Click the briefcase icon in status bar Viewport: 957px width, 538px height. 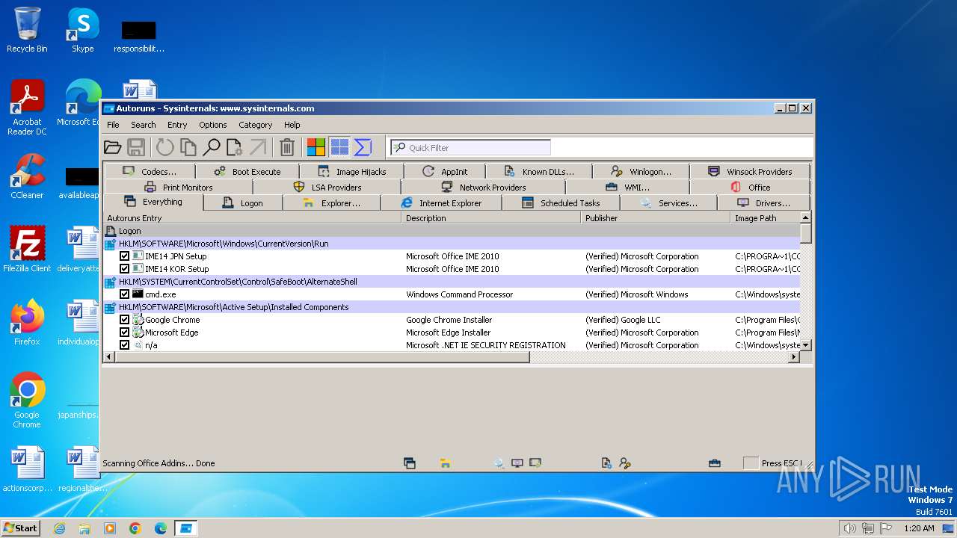(x=715, y=463)
